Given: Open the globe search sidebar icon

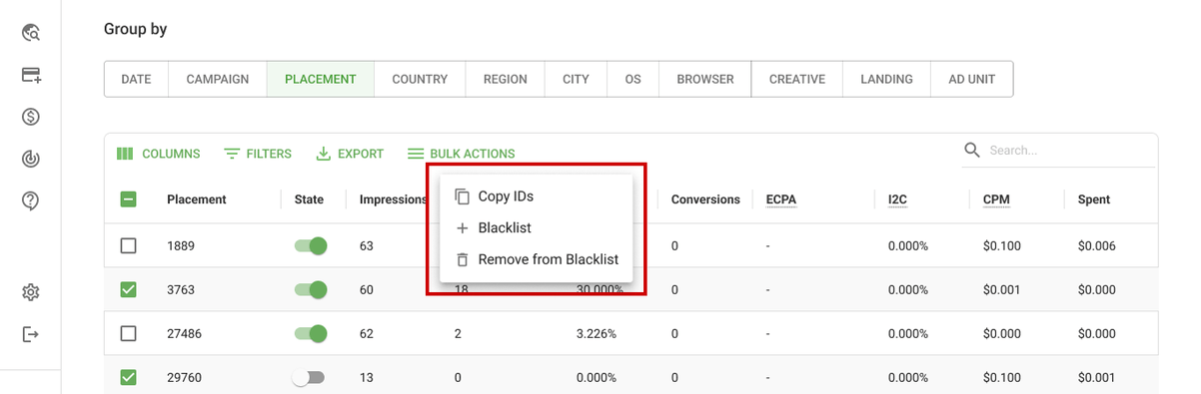Looking at the screenshot, I should 31,33.
